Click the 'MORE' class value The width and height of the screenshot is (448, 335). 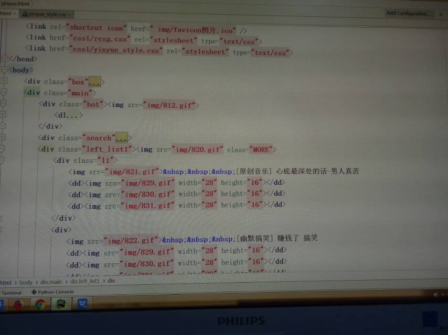[x=261, y=149]
